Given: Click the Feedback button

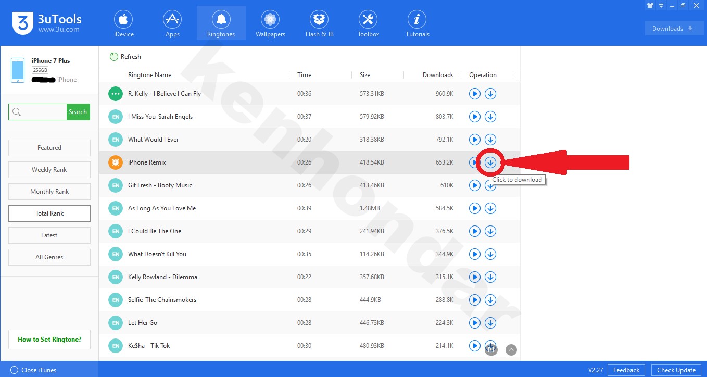Looking at the screenshot, I should pyautogui.click(x=626, y=370).
